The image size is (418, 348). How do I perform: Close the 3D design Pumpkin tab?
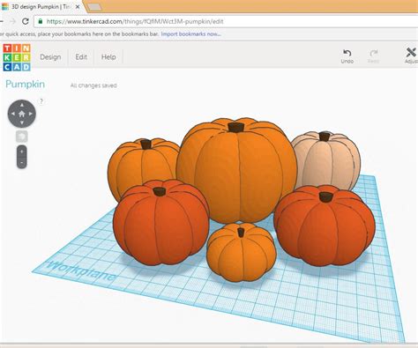tap(78, 7)
